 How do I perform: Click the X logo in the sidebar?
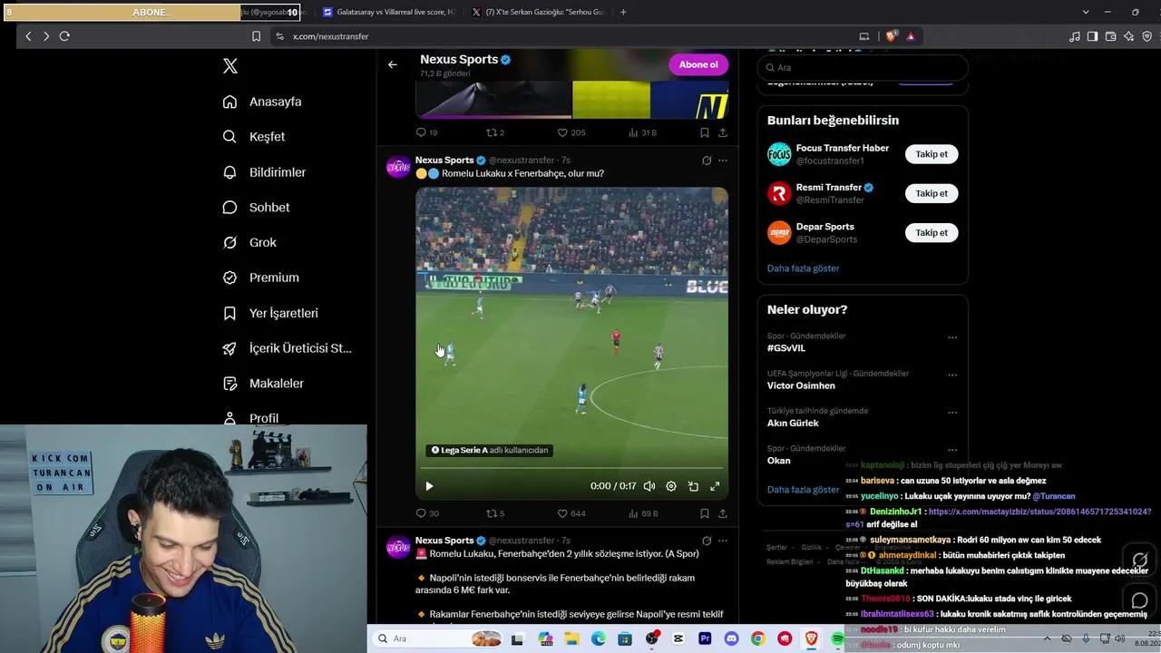(230, 66)
